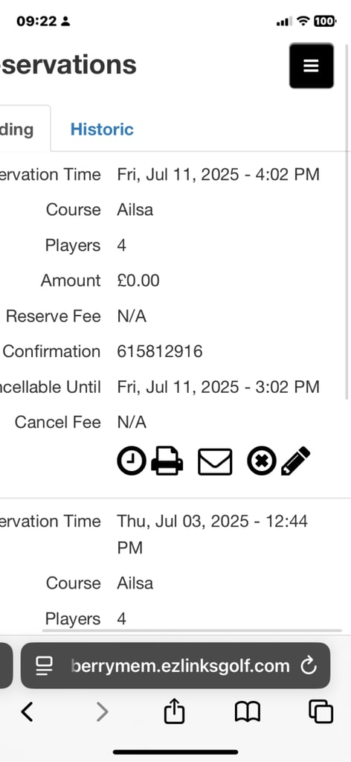
Task: Open Safari bookmarks book icon
Action: coord(248,712)
